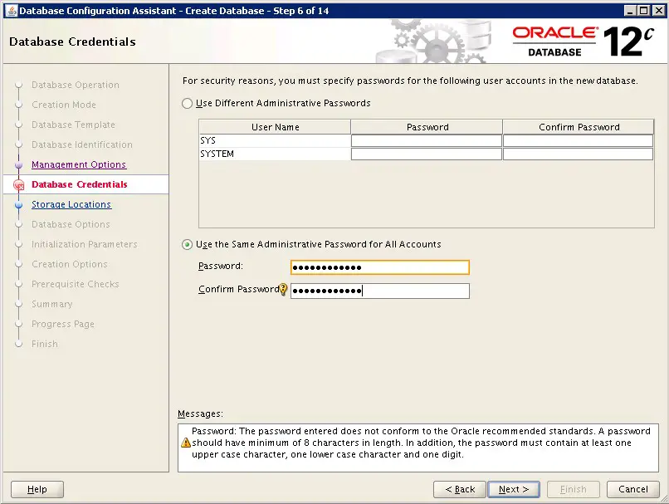669x504 pixels.
Task: Click Prerequisite Checks step label
Action: point(75,284)
